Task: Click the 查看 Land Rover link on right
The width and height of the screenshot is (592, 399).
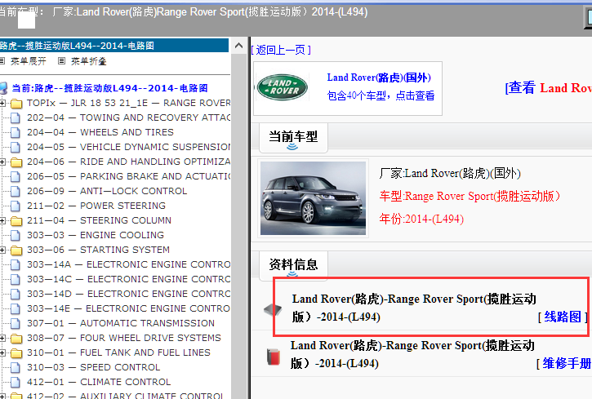Action: point(548,88)
